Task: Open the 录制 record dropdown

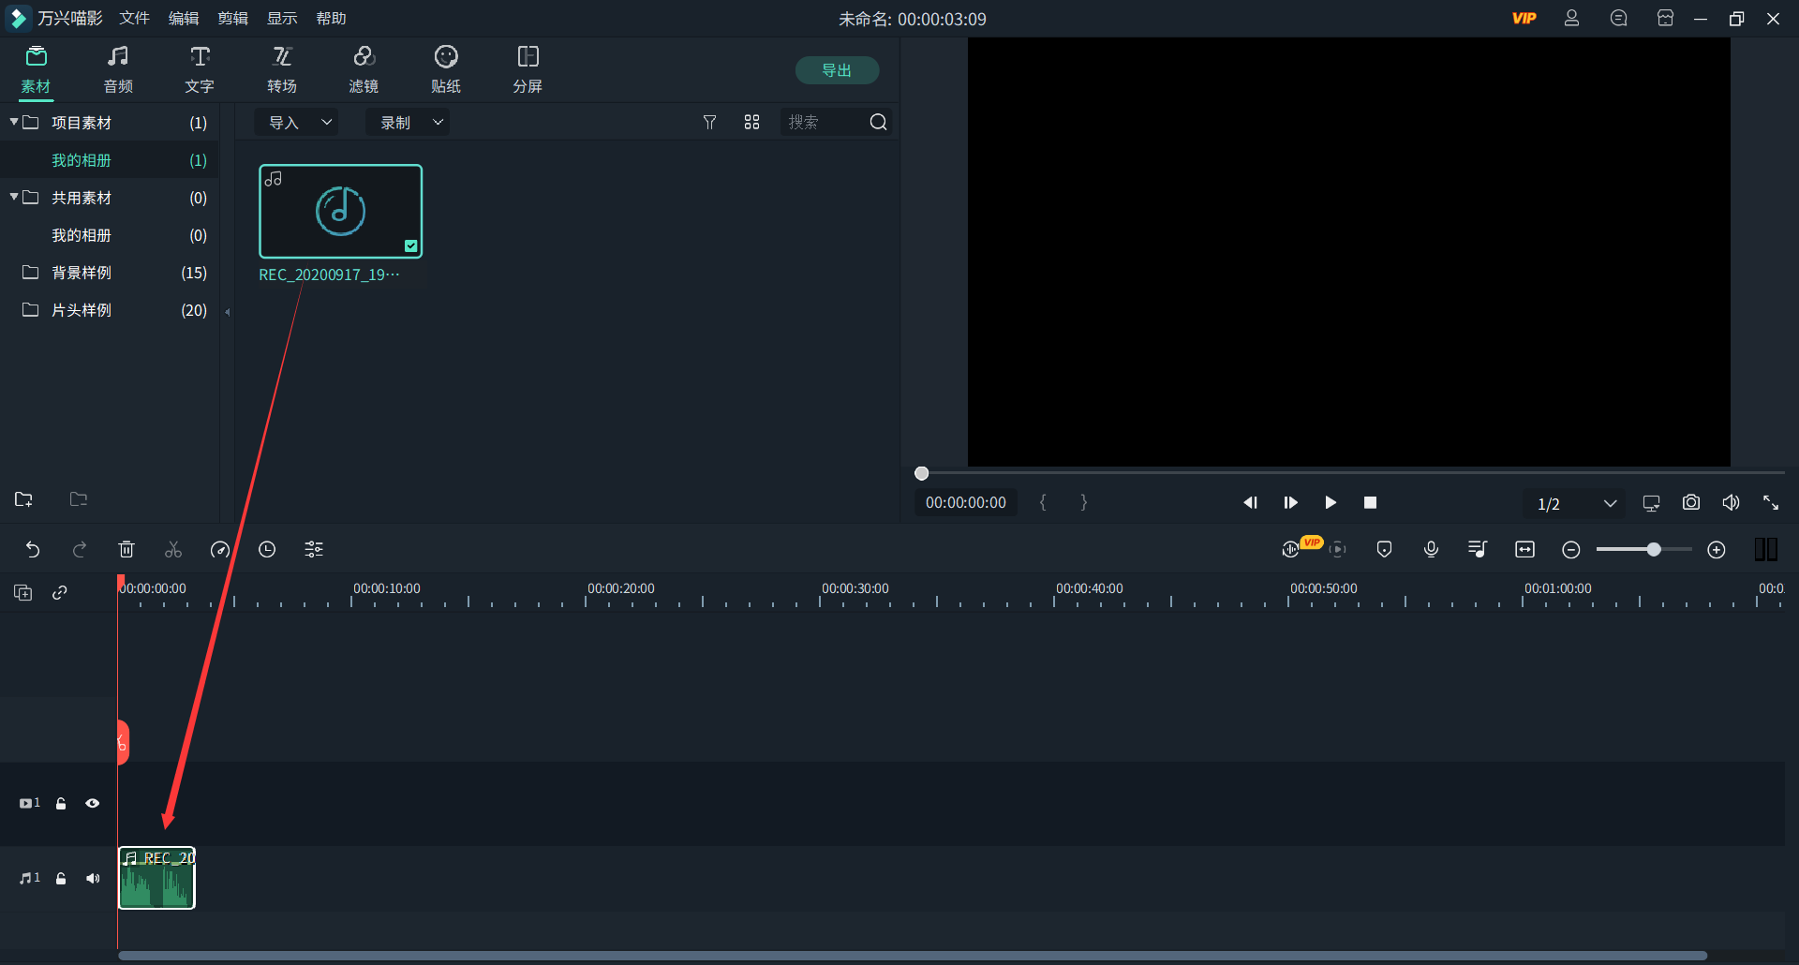Action: [x=409, y=123]
